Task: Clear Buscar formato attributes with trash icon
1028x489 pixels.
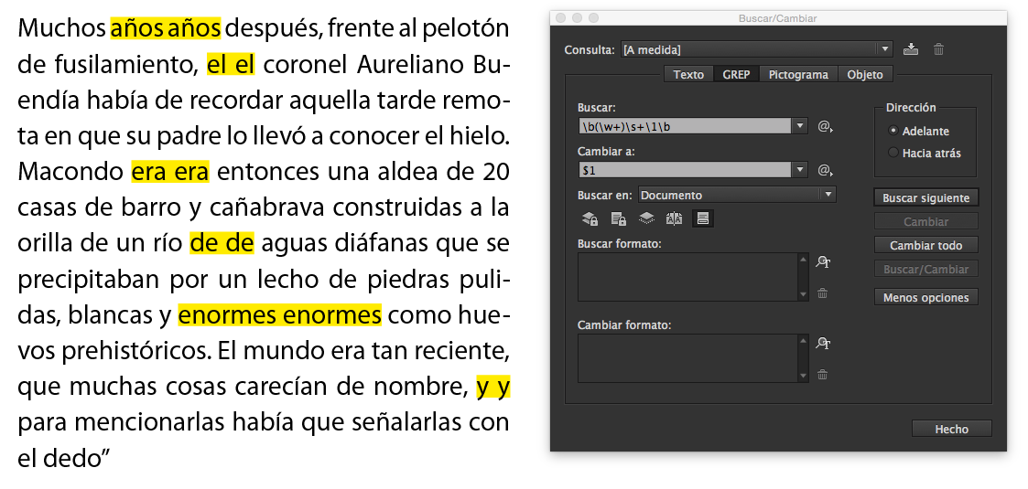Action: tap(822, 293)
